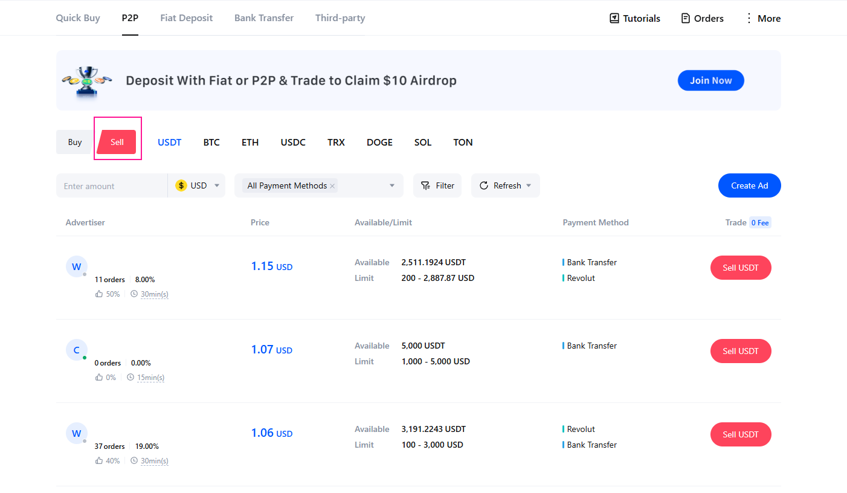Image resolution: width=847 pixels, height=493 pixels.
Task: Expand the USD currency dropdown
Action: (x=217, y=185)
